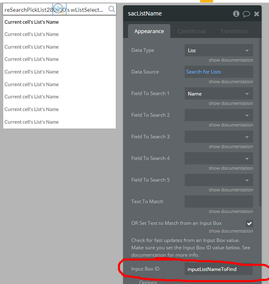Open the info icon in sacListName header
The width and height of the screenshot is (269, 284).
click(x=236, y=13)
